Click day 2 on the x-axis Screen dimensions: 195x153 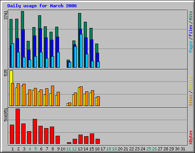[18, 149]
